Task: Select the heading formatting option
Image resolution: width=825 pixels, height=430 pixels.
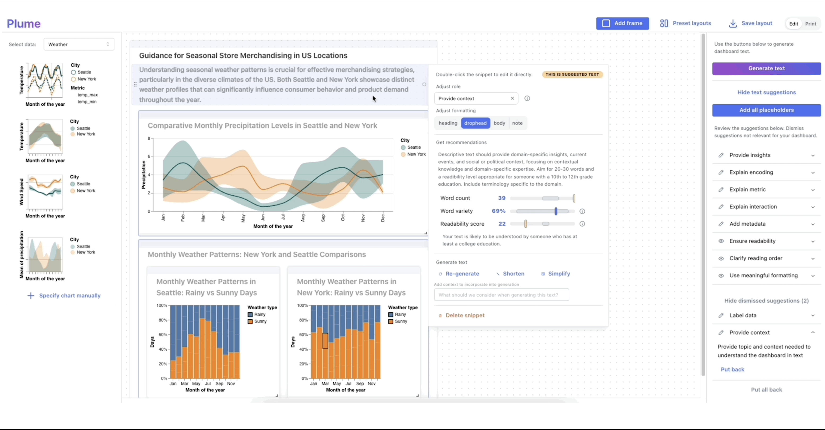Action: pyautogui.click(x=448, y=123)
